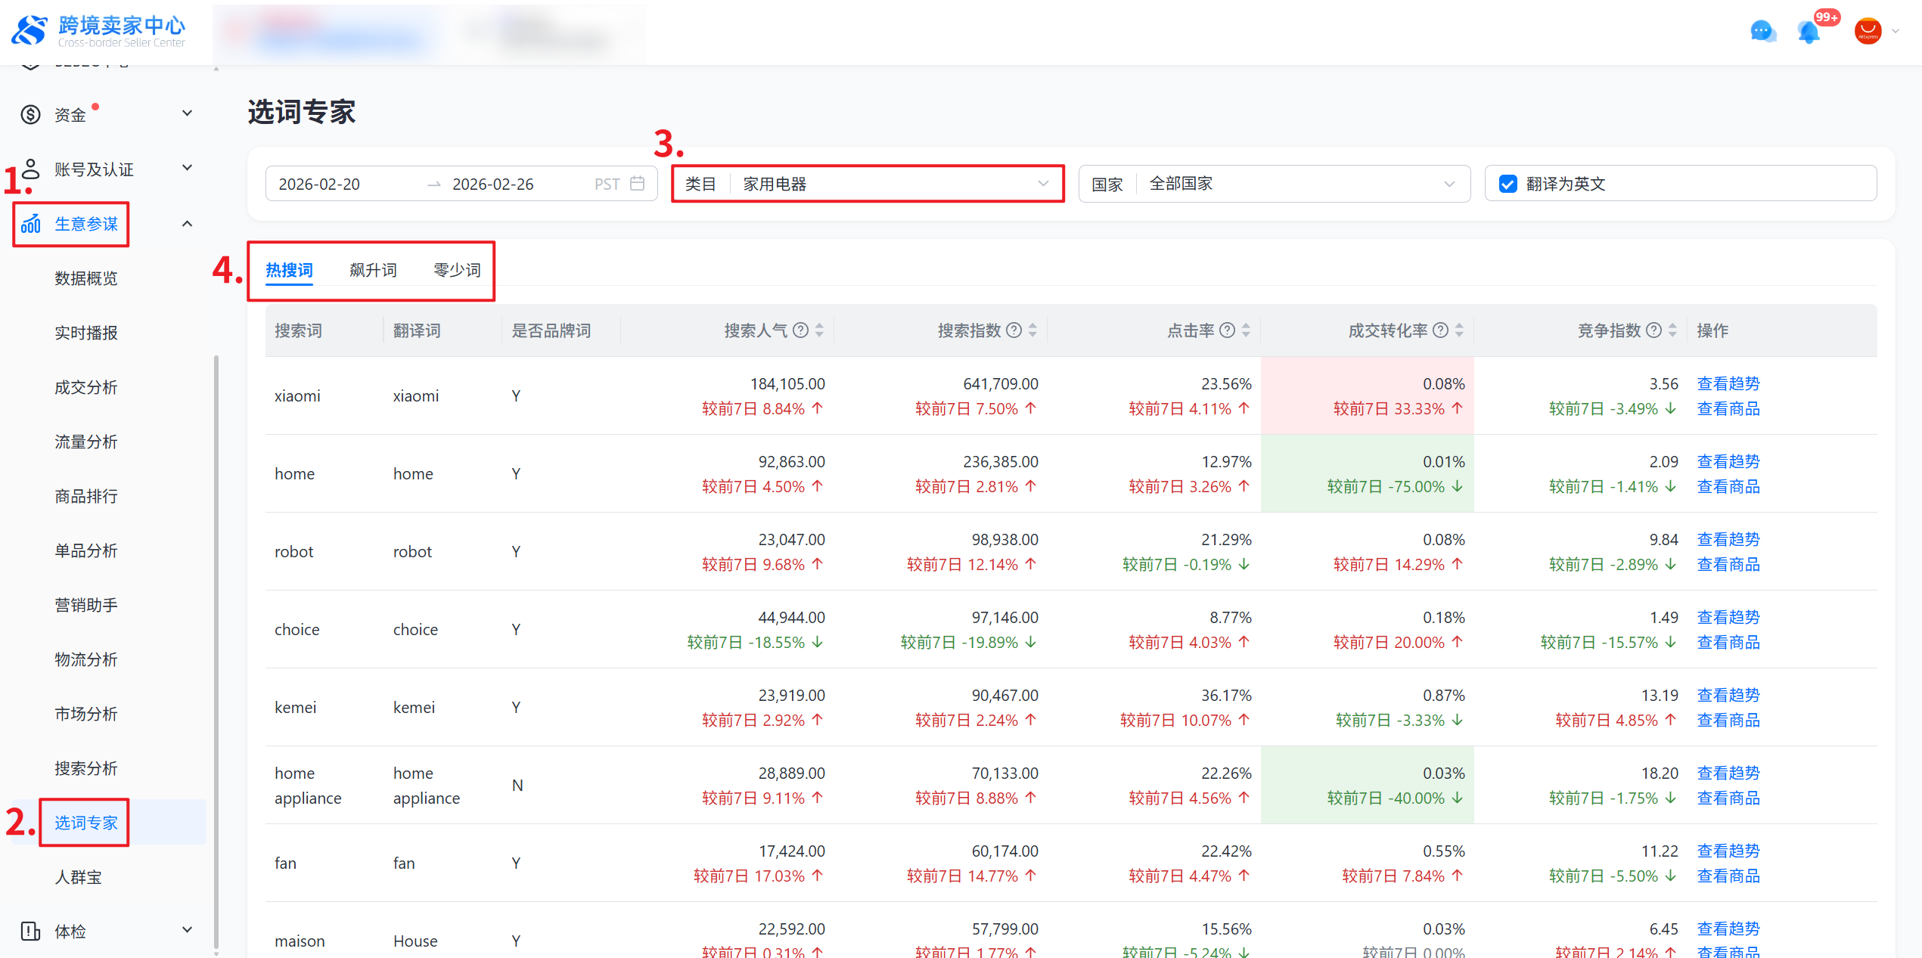Switch to the 飙升词 tab
The height and width of the screenshot is (958, 1922).
coord(373,270)
